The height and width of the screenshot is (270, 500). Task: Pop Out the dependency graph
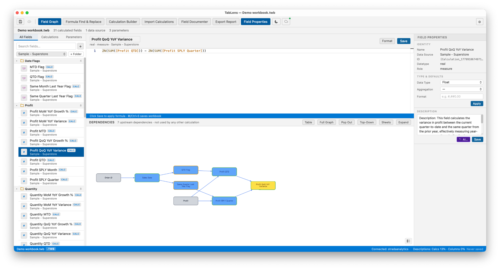(x=346, y=122)
